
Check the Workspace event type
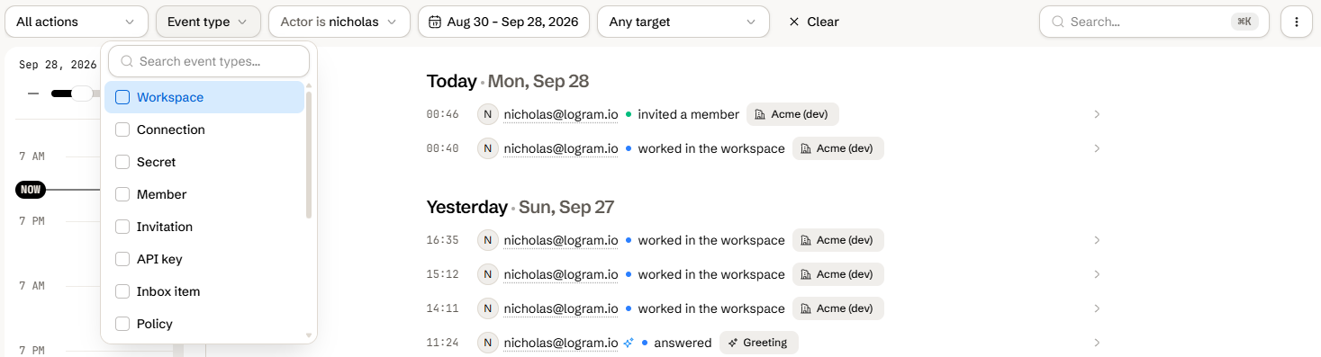122,97
